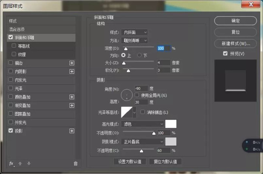Select 混合选项 in the styles list
This screenshot has height=174, width=263.
tap(17, 29)
